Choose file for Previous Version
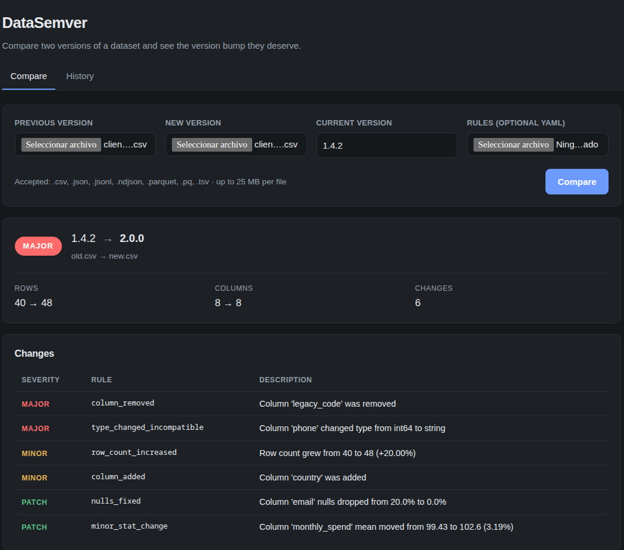 [61, 144]
